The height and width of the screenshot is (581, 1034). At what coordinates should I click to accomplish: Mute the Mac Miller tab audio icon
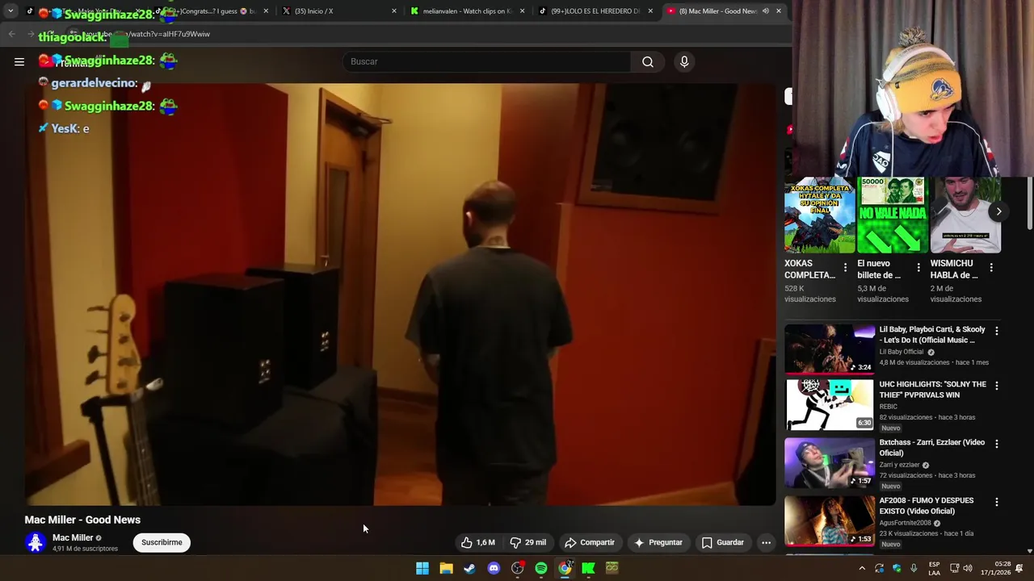(x=765, y=11)
